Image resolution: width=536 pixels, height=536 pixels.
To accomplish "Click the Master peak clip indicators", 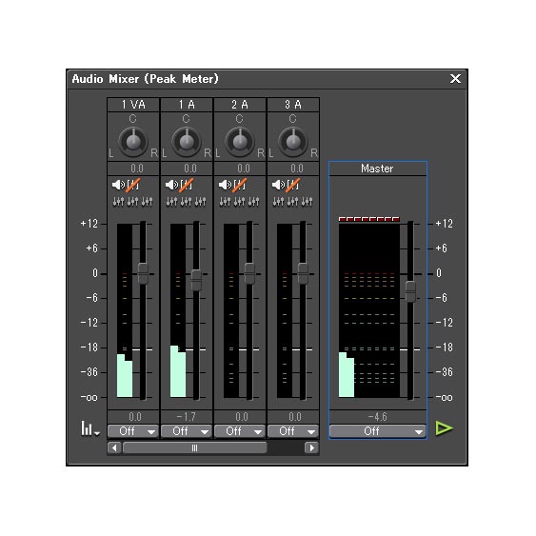I will [x=368, y=219].
